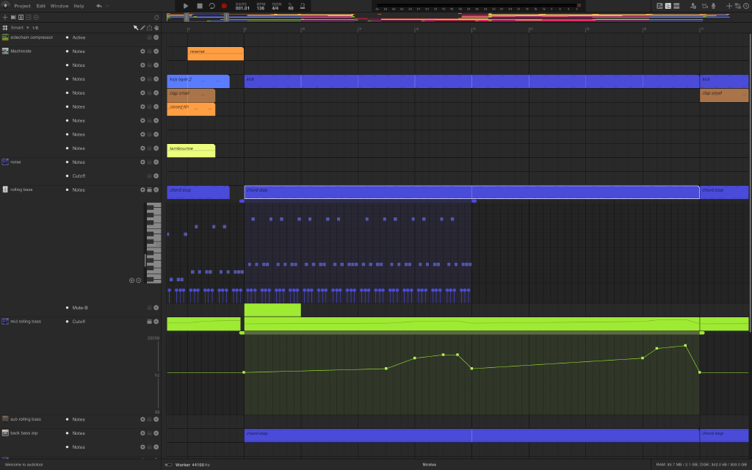Click the Welcome to audiotool status bar link
This screenshot has height=470, width=752.
click(24, 464)
